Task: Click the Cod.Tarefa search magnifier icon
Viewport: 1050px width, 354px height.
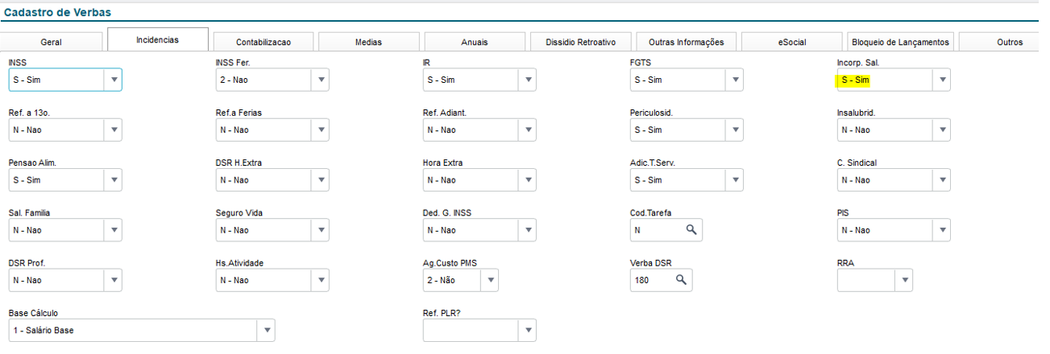Action: click(691, 230)
